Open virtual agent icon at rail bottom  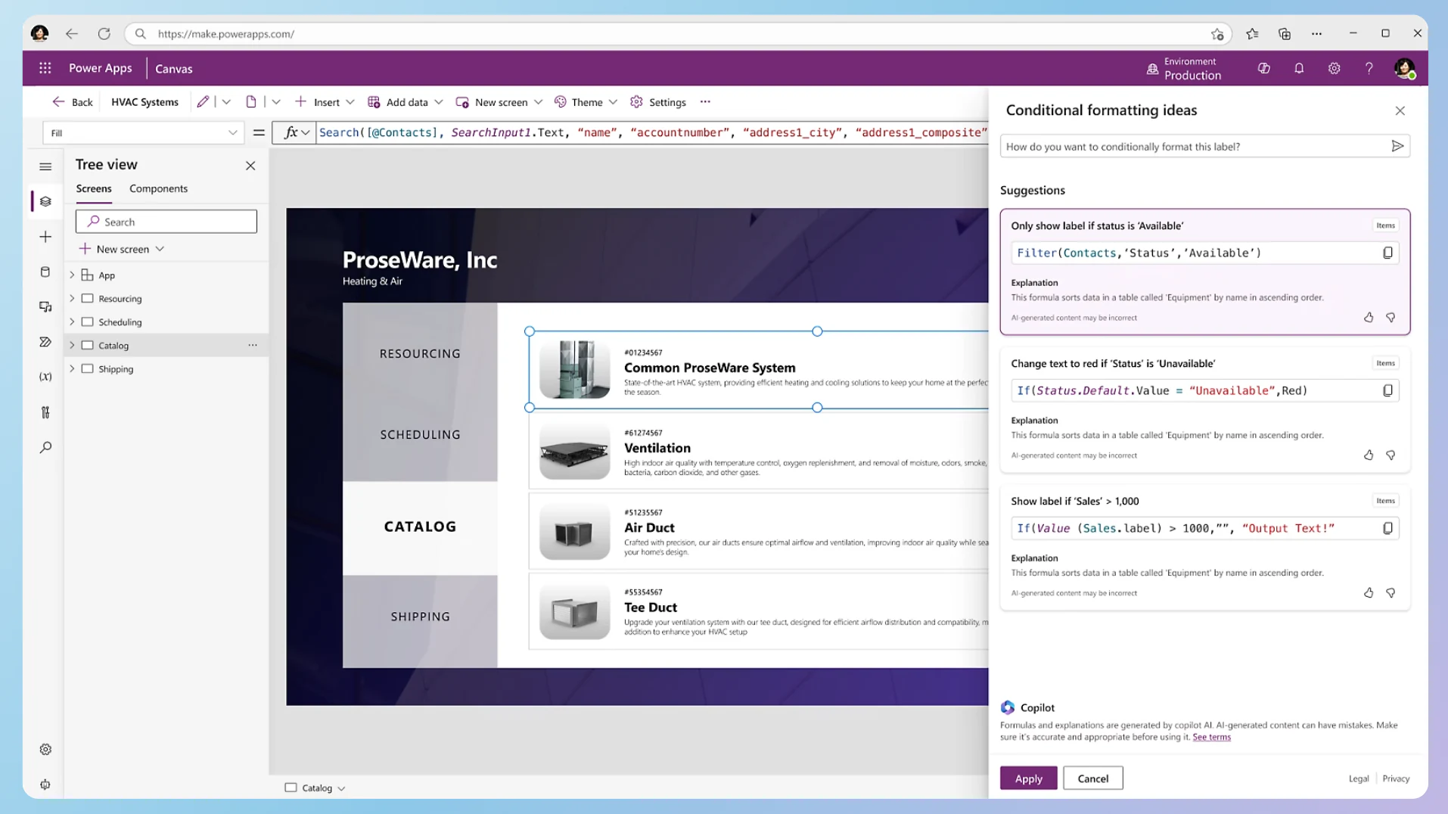point(45,784)
